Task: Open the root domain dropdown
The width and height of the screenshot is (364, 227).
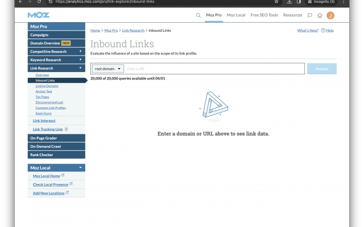Action: point(107,69)
